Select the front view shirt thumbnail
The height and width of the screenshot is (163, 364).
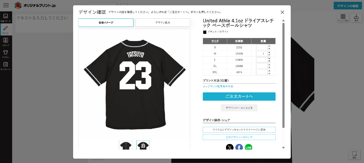point(126,145)
